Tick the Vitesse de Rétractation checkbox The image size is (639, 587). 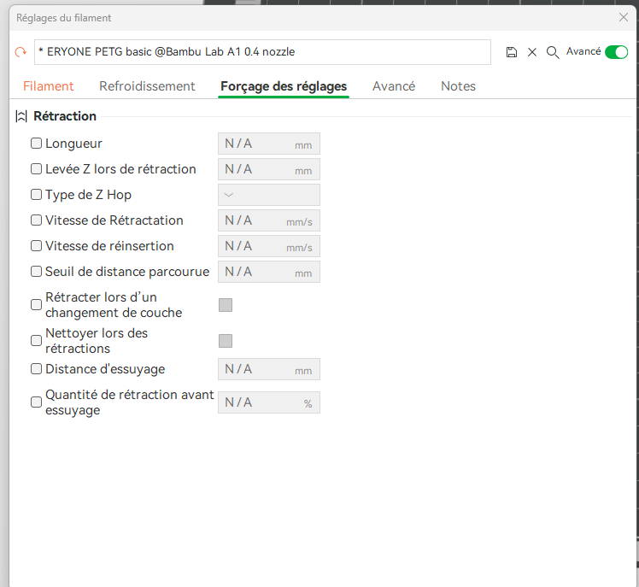[36, 220]
